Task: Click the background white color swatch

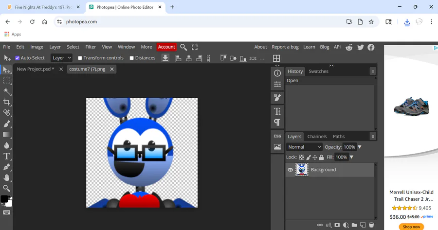Action: tap(9, 204)
